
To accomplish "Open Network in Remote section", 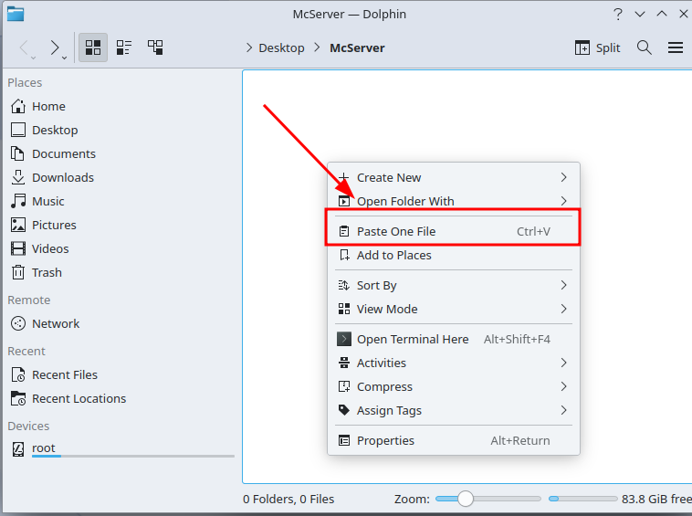I will pyautogui.click(x=56, y=323).
